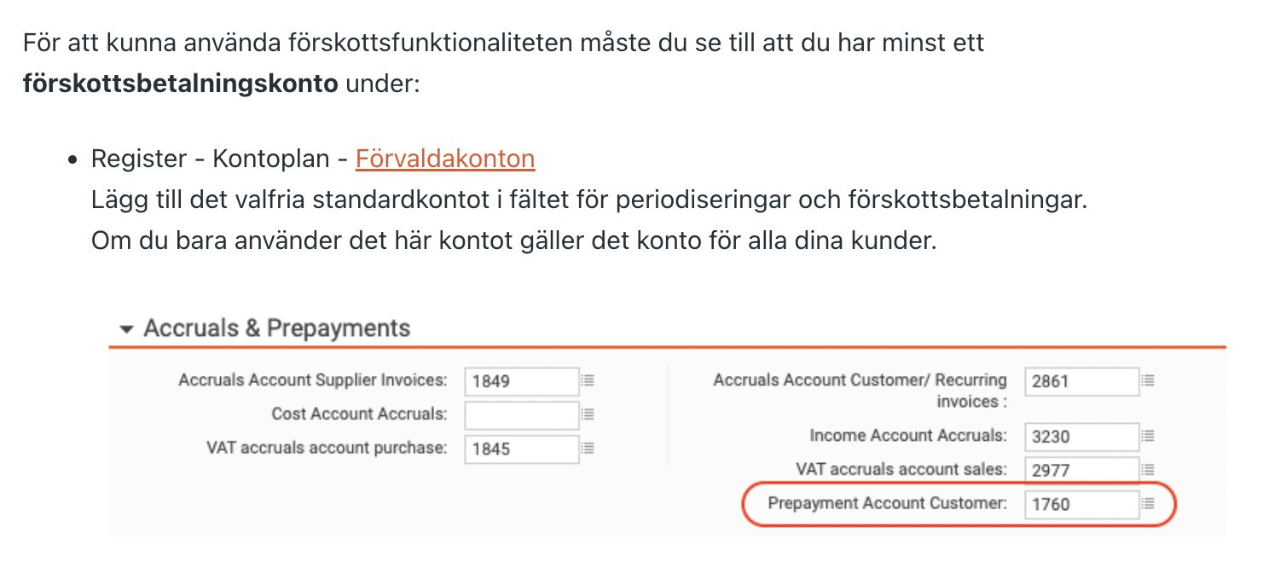
Task: Open account lookup for Accruals Account Supplier Invoices
Action: click(x=588, y=381)
